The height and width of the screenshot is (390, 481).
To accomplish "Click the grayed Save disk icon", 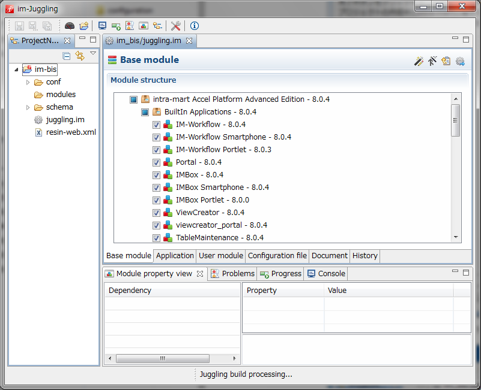I will tap(19, 26).
